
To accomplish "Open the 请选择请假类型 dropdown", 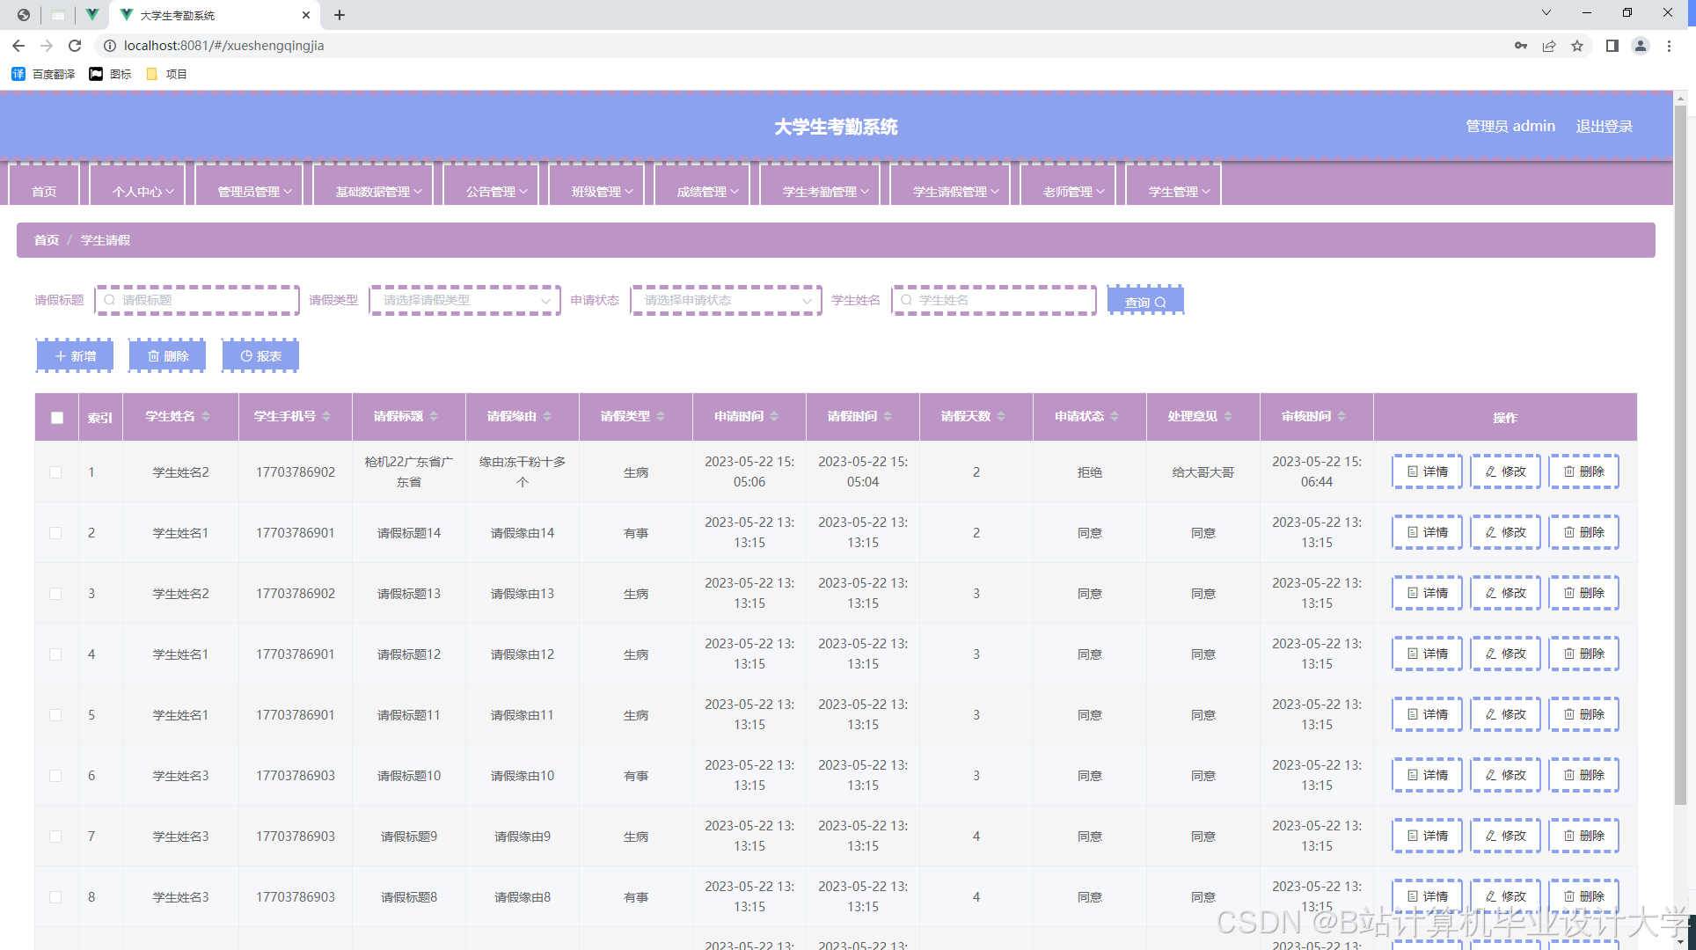I will click(464, 301).
